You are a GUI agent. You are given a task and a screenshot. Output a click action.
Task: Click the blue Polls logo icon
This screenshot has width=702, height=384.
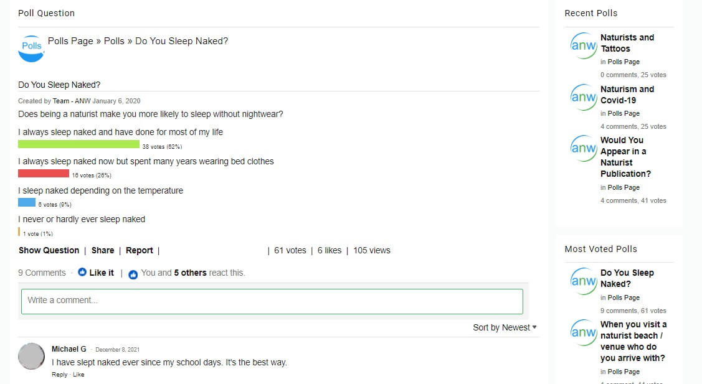click(31, 49)
